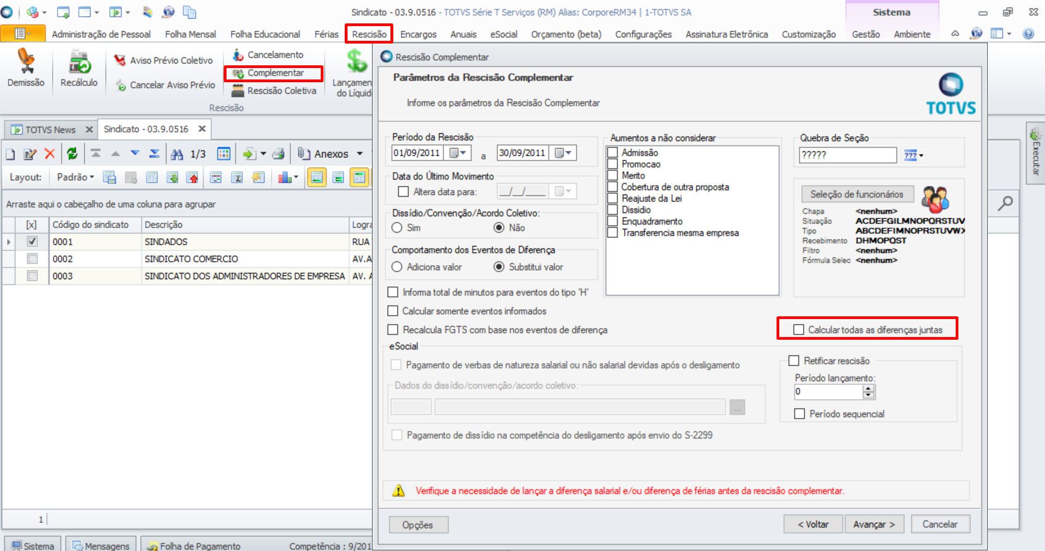Click the binoculars search icon
Image resolution: width=1045 pixels, height=551 pixels.
click(x=177, y=154)
